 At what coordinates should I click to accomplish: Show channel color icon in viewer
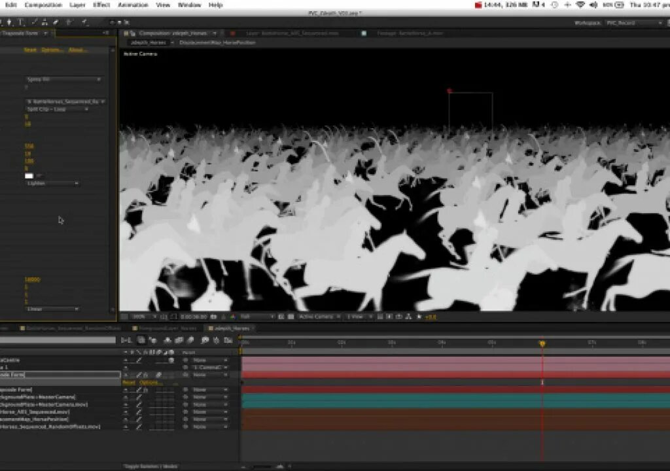[x=232, y=317]
